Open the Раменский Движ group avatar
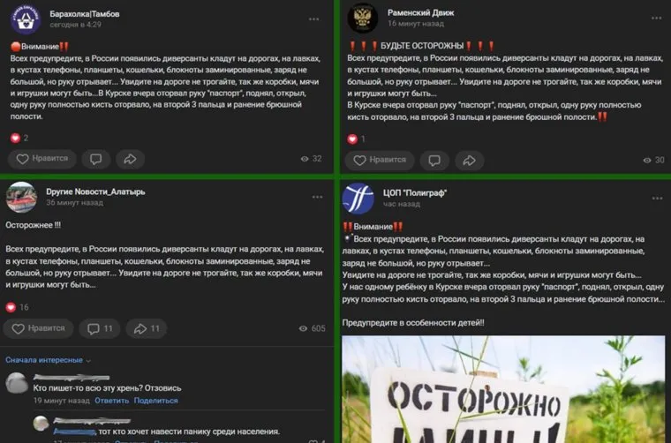 [x=363, y=18]
